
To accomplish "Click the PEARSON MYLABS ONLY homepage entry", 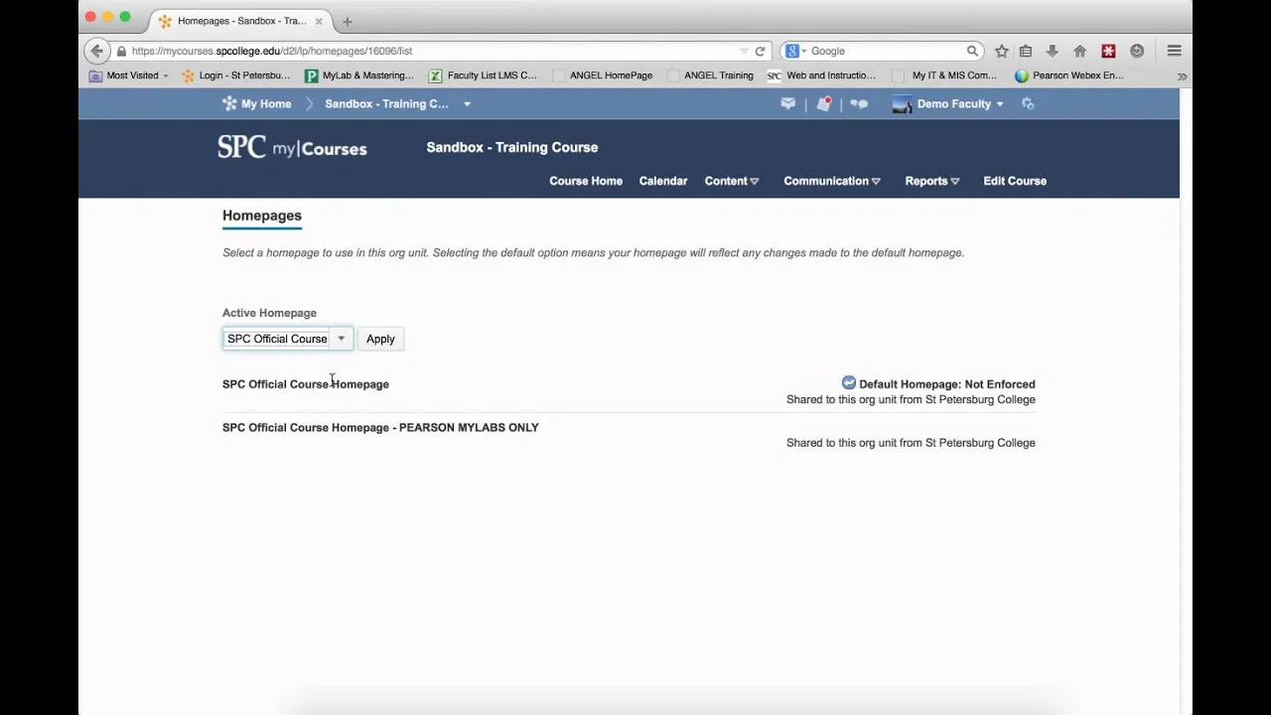I will coord(380,428).
